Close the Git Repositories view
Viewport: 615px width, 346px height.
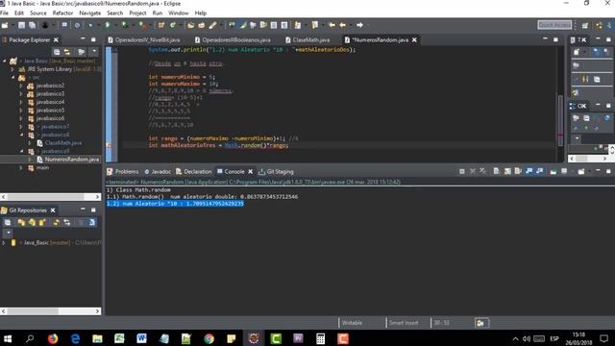click(53, 210)
